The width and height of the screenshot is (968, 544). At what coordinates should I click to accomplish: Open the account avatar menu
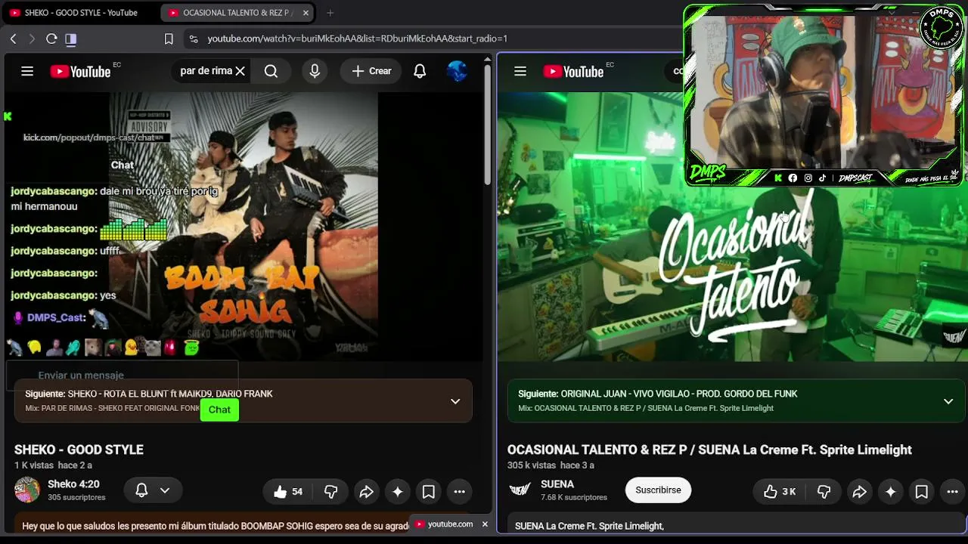[457, 71]
